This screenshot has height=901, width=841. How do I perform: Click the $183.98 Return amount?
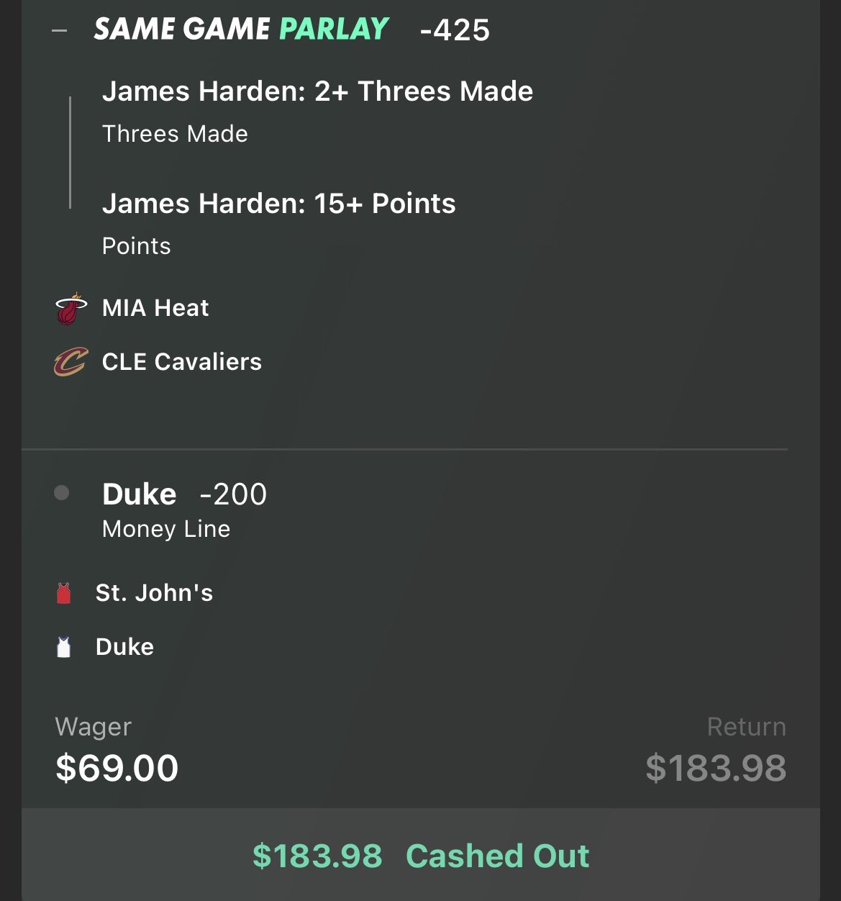point(716,768)
